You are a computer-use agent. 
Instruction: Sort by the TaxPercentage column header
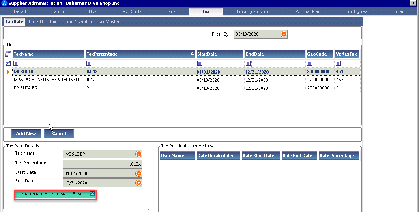pyautogui.click(x=138, y=54)
